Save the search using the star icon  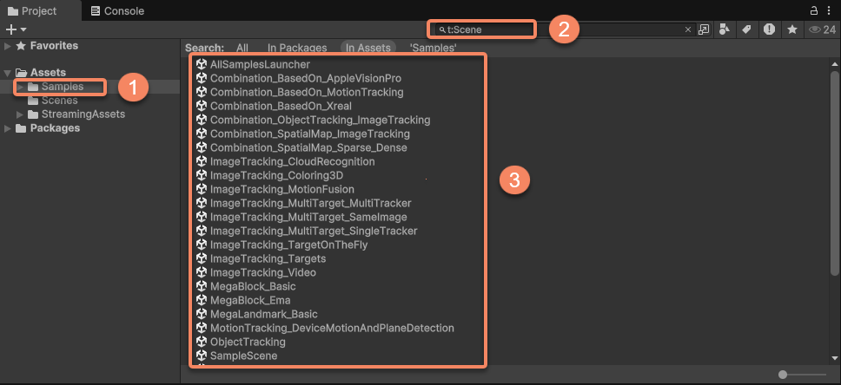(x=791, y=29)
